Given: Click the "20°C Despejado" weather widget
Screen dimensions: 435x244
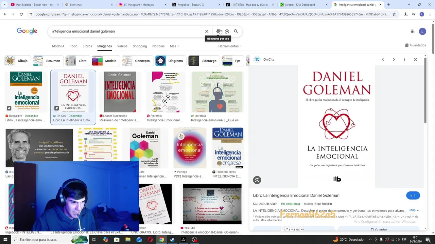Looking at the screenshot, I should point(348,240).
